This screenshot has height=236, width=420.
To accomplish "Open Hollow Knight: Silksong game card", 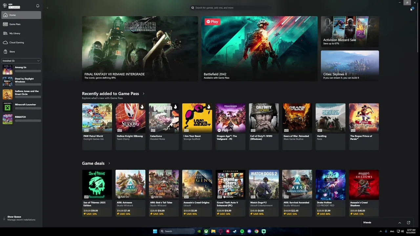I will [130, 127].
